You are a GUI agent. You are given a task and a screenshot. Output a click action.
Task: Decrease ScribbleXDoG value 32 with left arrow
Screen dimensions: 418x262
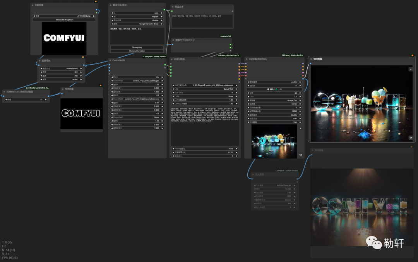tap(6, 99)
